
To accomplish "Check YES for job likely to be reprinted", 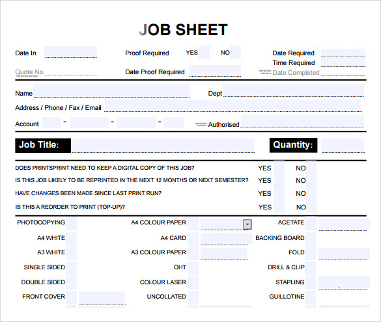I will 279,180.
